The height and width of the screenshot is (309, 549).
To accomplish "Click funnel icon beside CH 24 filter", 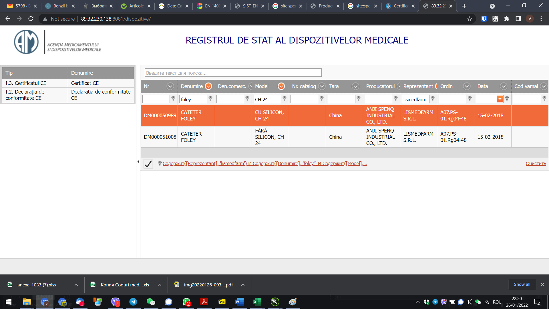I will click(285, 98).
